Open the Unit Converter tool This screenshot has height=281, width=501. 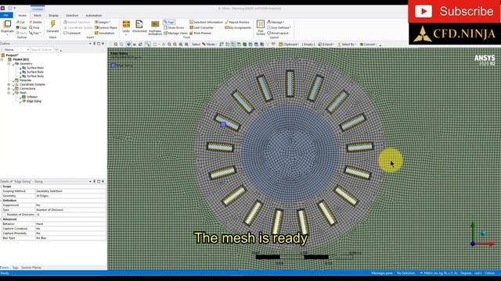(202, 27)
